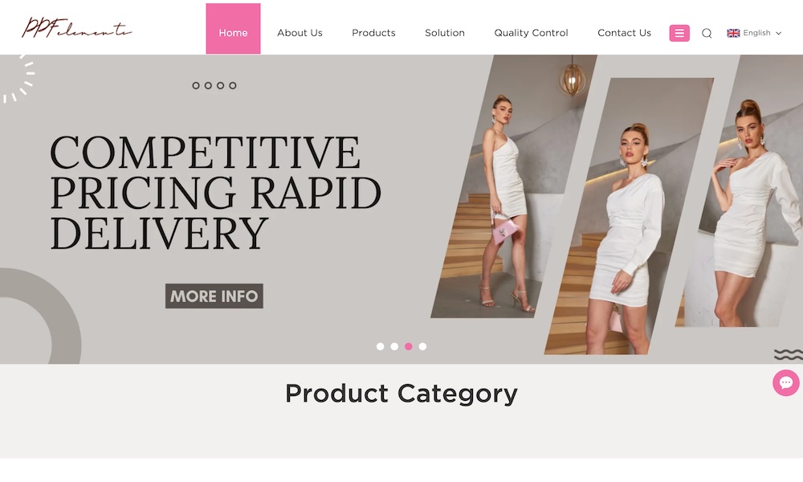Select the first carousel slide dot
The height and width of the screenshot is (482, 803).
pos(380,347)
